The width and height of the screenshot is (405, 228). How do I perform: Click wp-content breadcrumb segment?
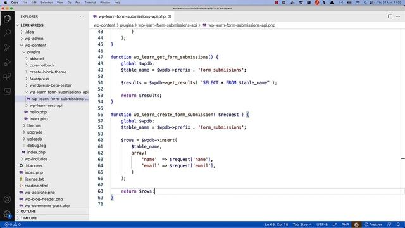[x=104, y=25]
